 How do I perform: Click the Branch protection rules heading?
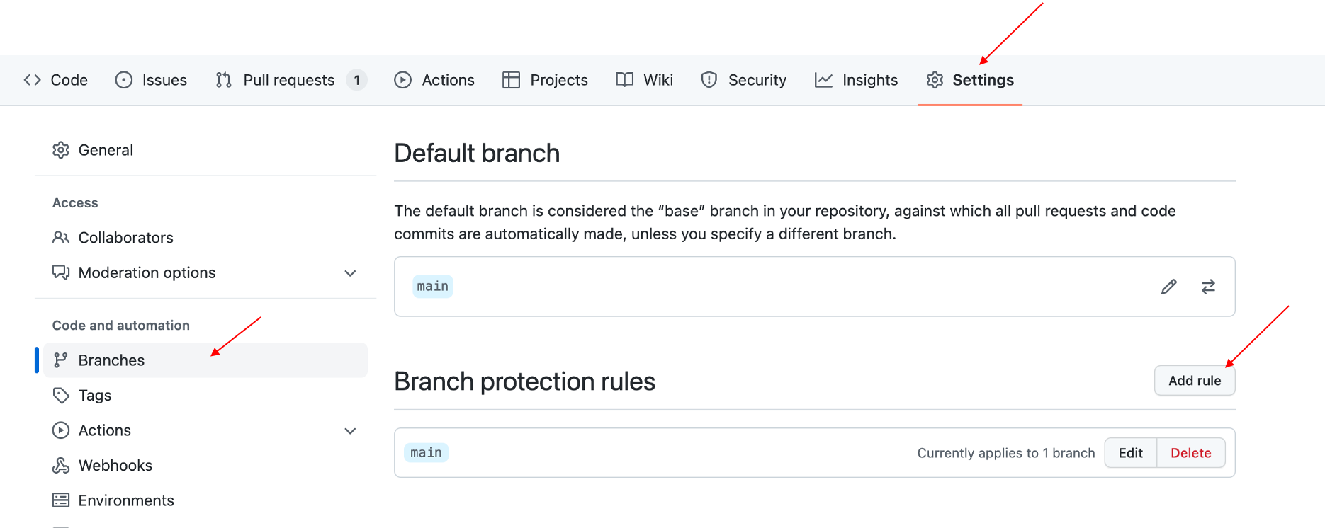[x=525, y=381]
